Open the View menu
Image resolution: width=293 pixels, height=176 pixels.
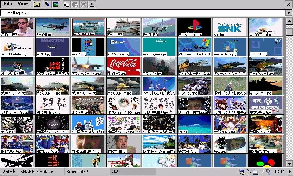pos(23,4)
